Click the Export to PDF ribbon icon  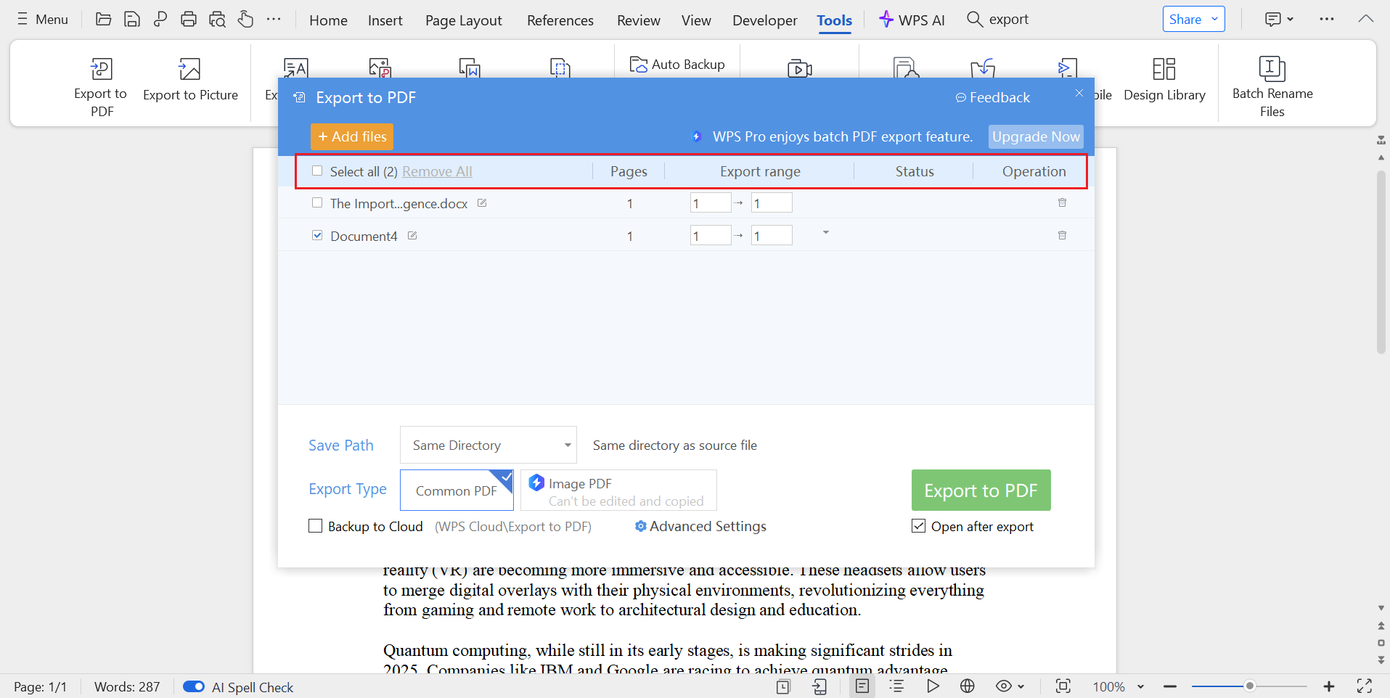tap(101, 69)
